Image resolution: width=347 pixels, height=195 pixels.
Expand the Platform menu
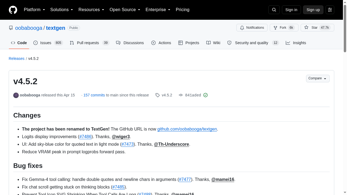coord(34,10)
